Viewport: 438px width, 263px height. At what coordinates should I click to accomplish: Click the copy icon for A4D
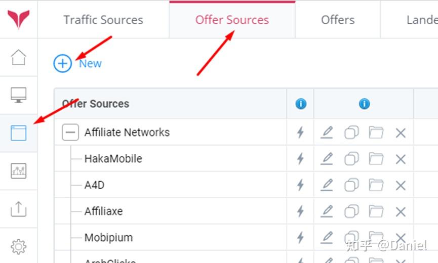click(351, 185)
